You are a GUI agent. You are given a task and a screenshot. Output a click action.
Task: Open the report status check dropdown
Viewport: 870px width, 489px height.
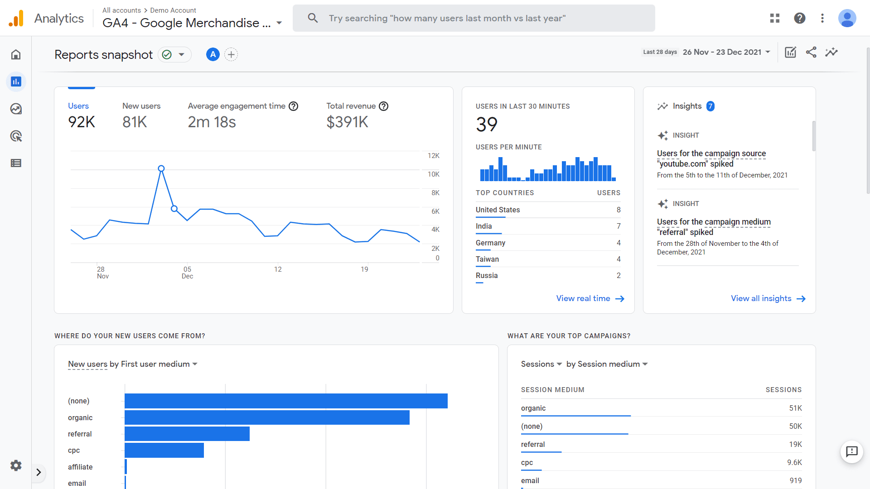tap(174, 55)
